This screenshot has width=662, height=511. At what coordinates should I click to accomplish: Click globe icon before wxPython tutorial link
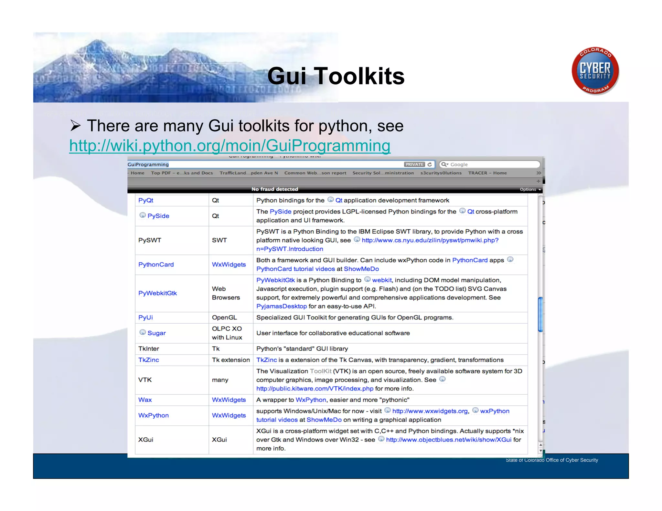475,411
